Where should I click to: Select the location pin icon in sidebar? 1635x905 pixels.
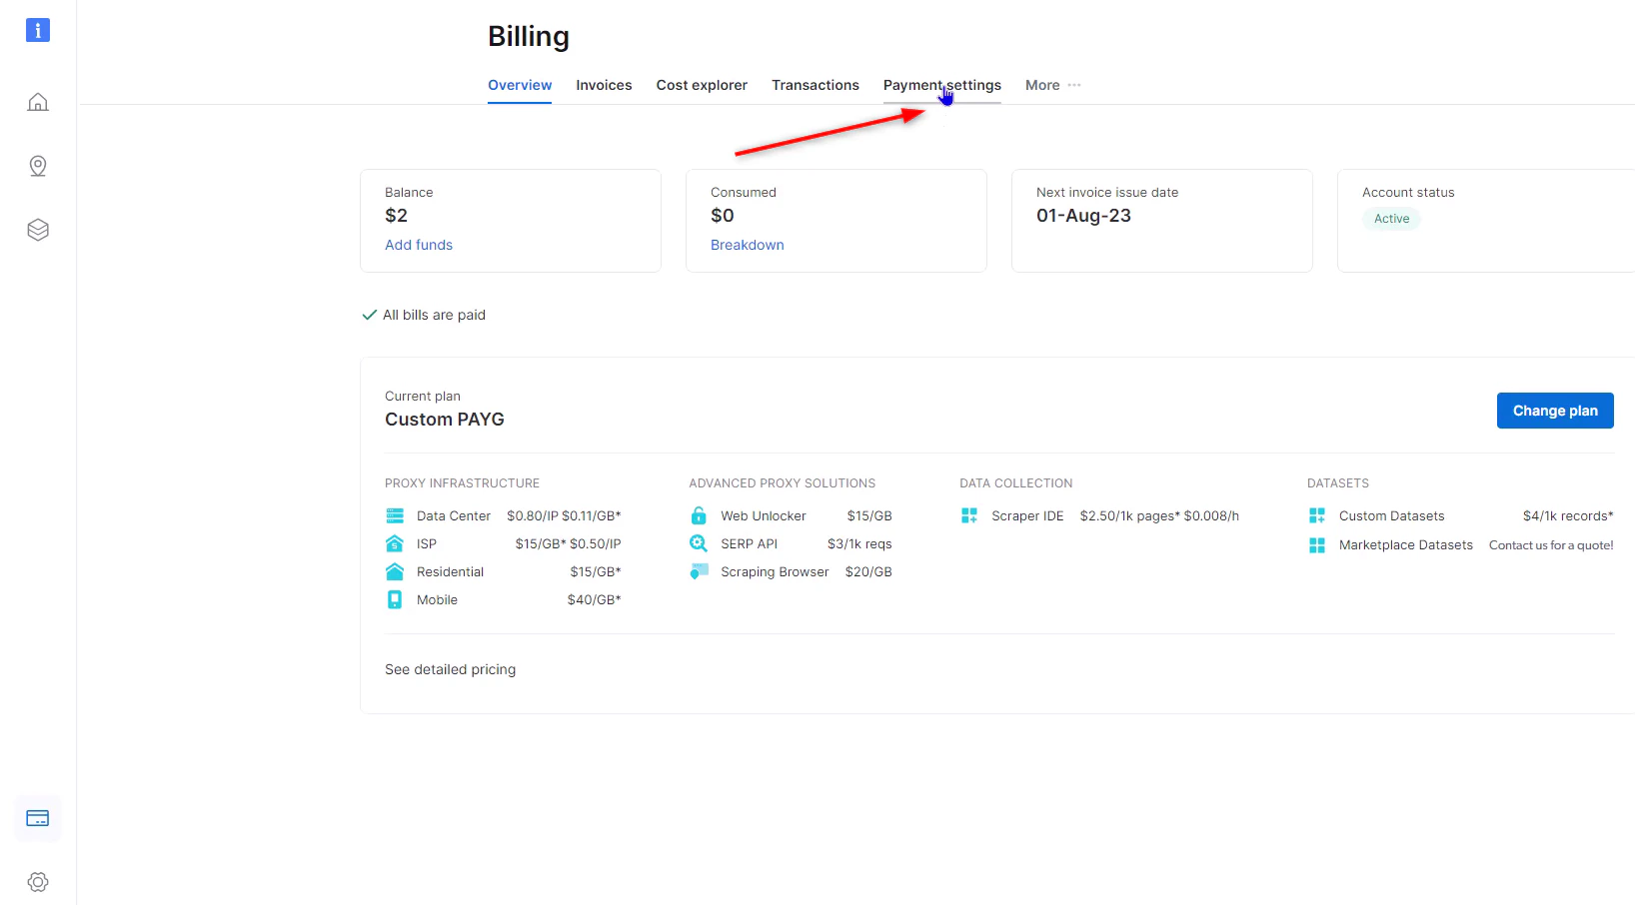click(37, 166)
